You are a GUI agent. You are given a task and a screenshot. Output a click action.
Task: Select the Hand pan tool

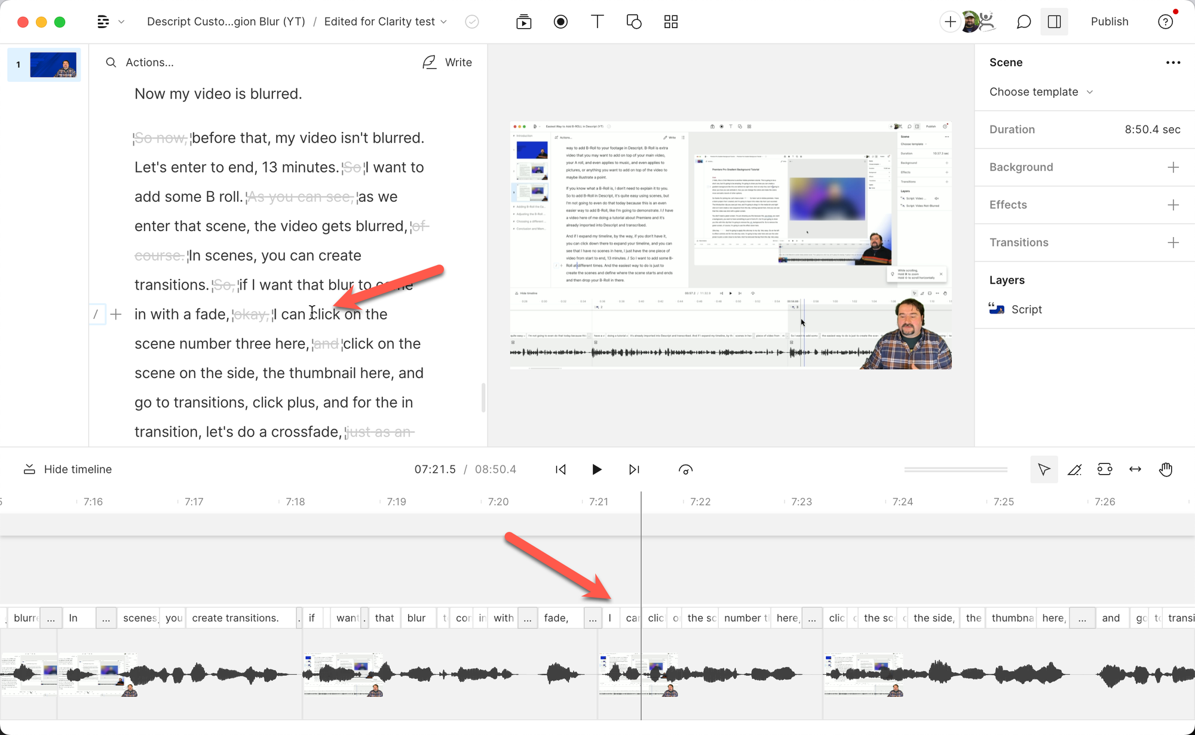pyautogui.click(x=1166, y=470)
